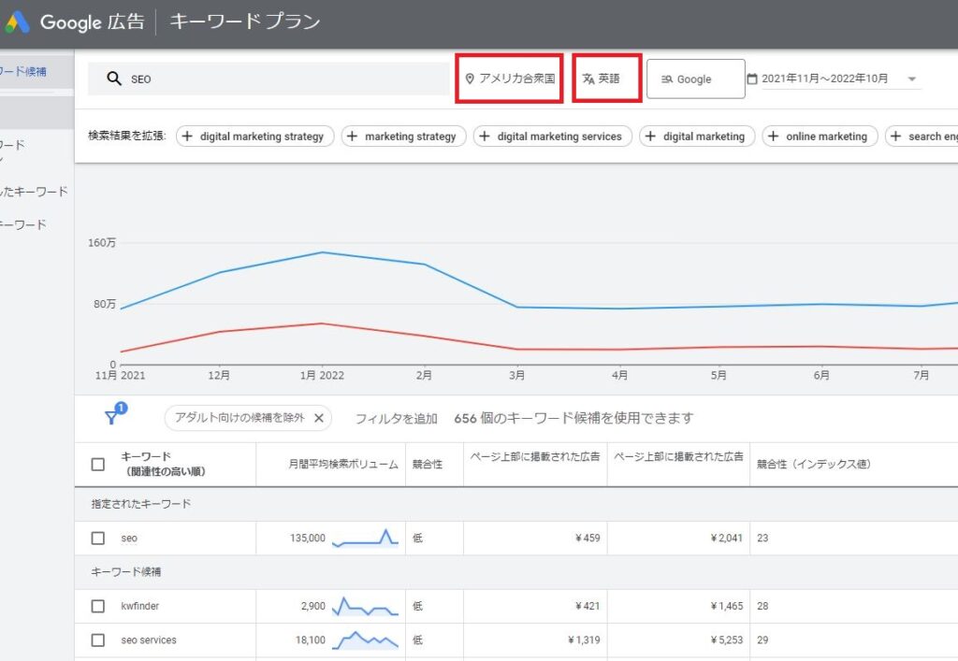Click the trend sparkline for seo services row
The image size is (958, 661).
[365, 639]
